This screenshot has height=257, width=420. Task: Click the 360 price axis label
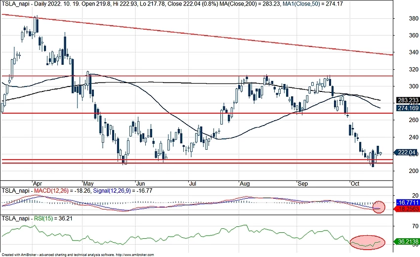[414, 36]
